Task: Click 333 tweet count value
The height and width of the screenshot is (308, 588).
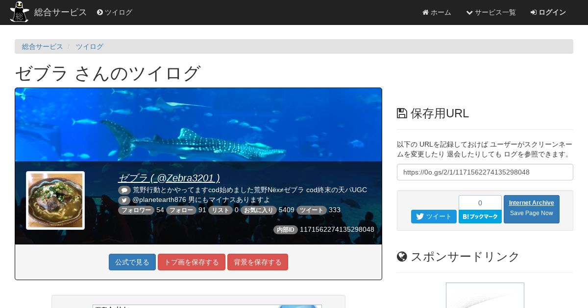Action: coord(335,210)
